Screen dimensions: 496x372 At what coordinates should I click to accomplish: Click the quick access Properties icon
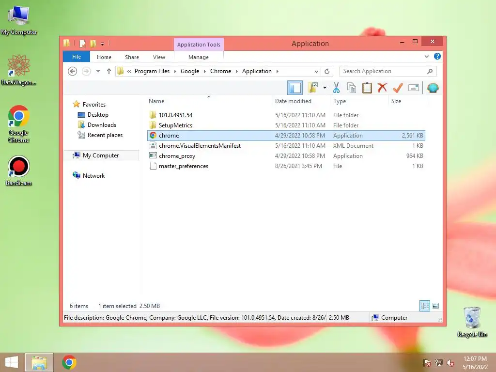tap(82, 43)
